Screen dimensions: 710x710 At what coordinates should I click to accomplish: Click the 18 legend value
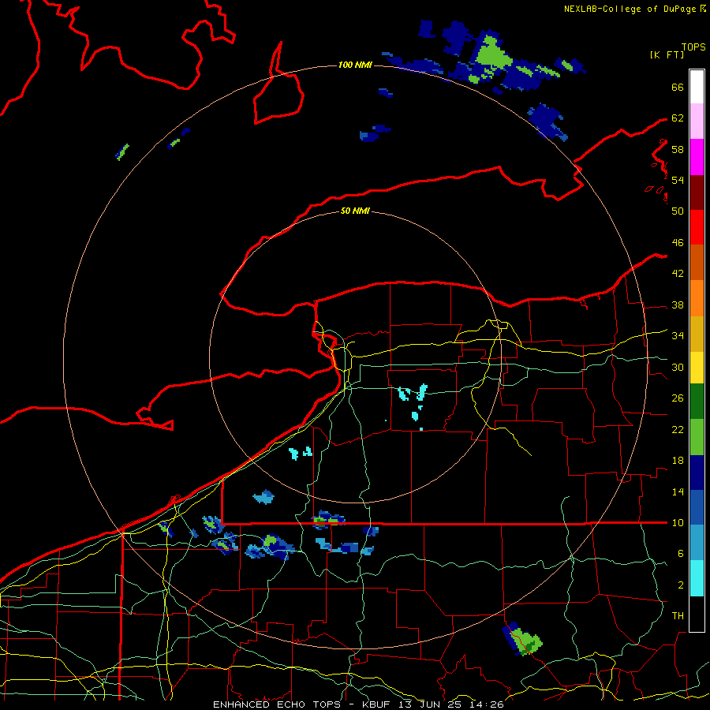click(678, 461)
